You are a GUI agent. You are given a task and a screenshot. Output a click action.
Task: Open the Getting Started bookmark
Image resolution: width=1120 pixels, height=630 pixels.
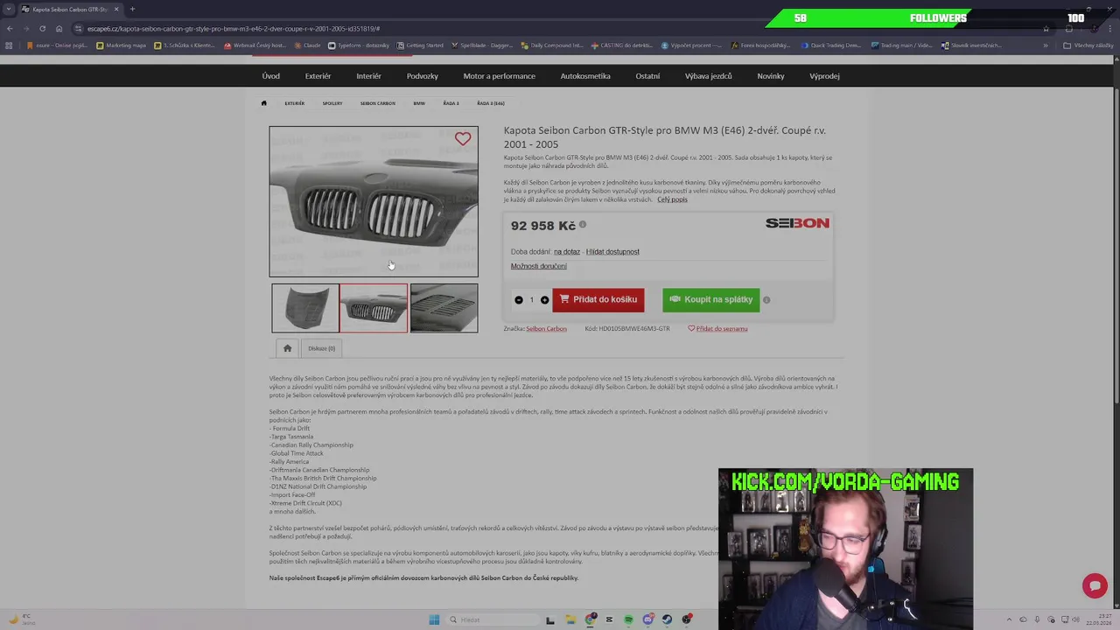pyautogui.click(x=420, y=45)
